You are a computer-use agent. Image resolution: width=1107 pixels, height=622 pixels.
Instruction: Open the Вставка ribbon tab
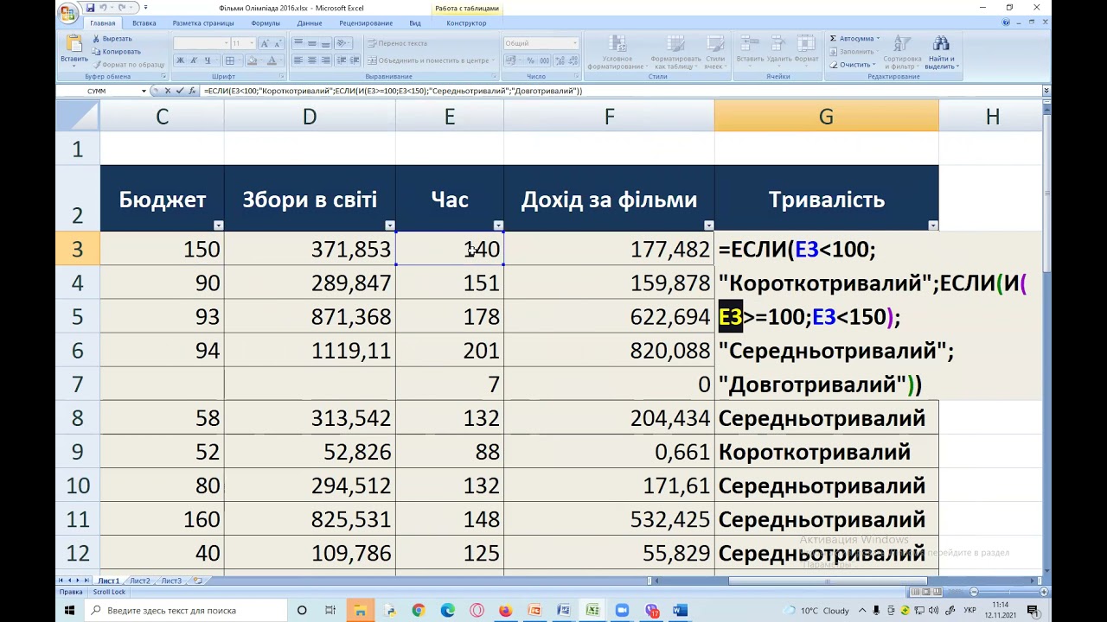coord(144,23)
